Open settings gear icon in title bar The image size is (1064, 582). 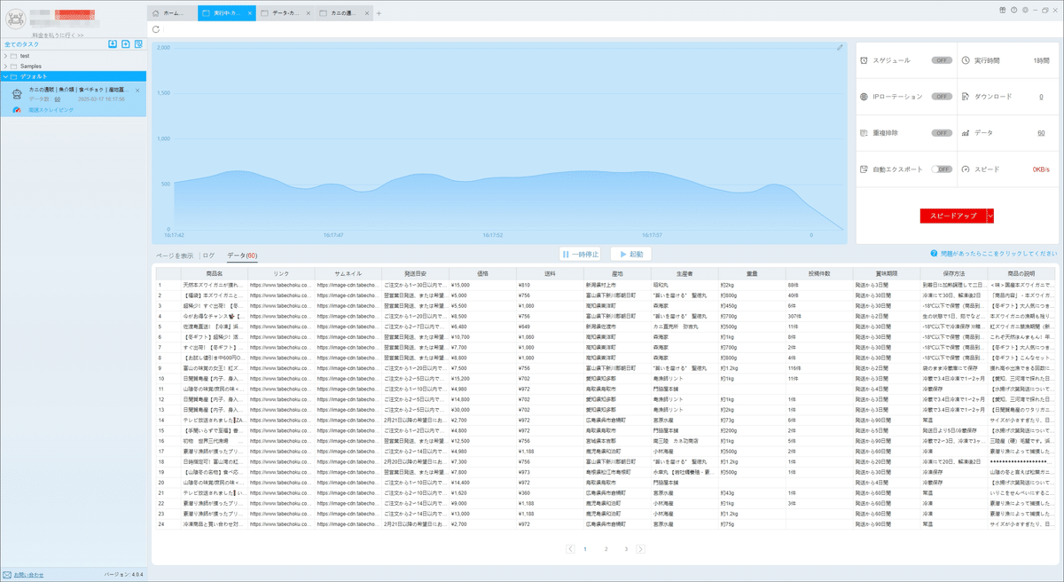(x=1025, y=10)
